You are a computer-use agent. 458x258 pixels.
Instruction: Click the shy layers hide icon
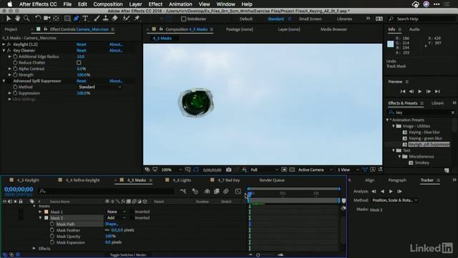coord(207,191)
